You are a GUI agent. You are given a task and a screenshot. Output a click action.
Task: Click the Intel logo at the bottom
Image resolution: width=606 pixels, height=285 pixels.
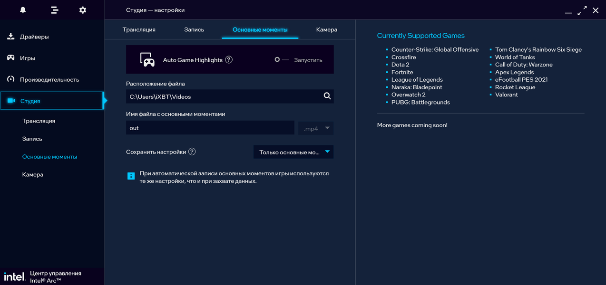14,276
